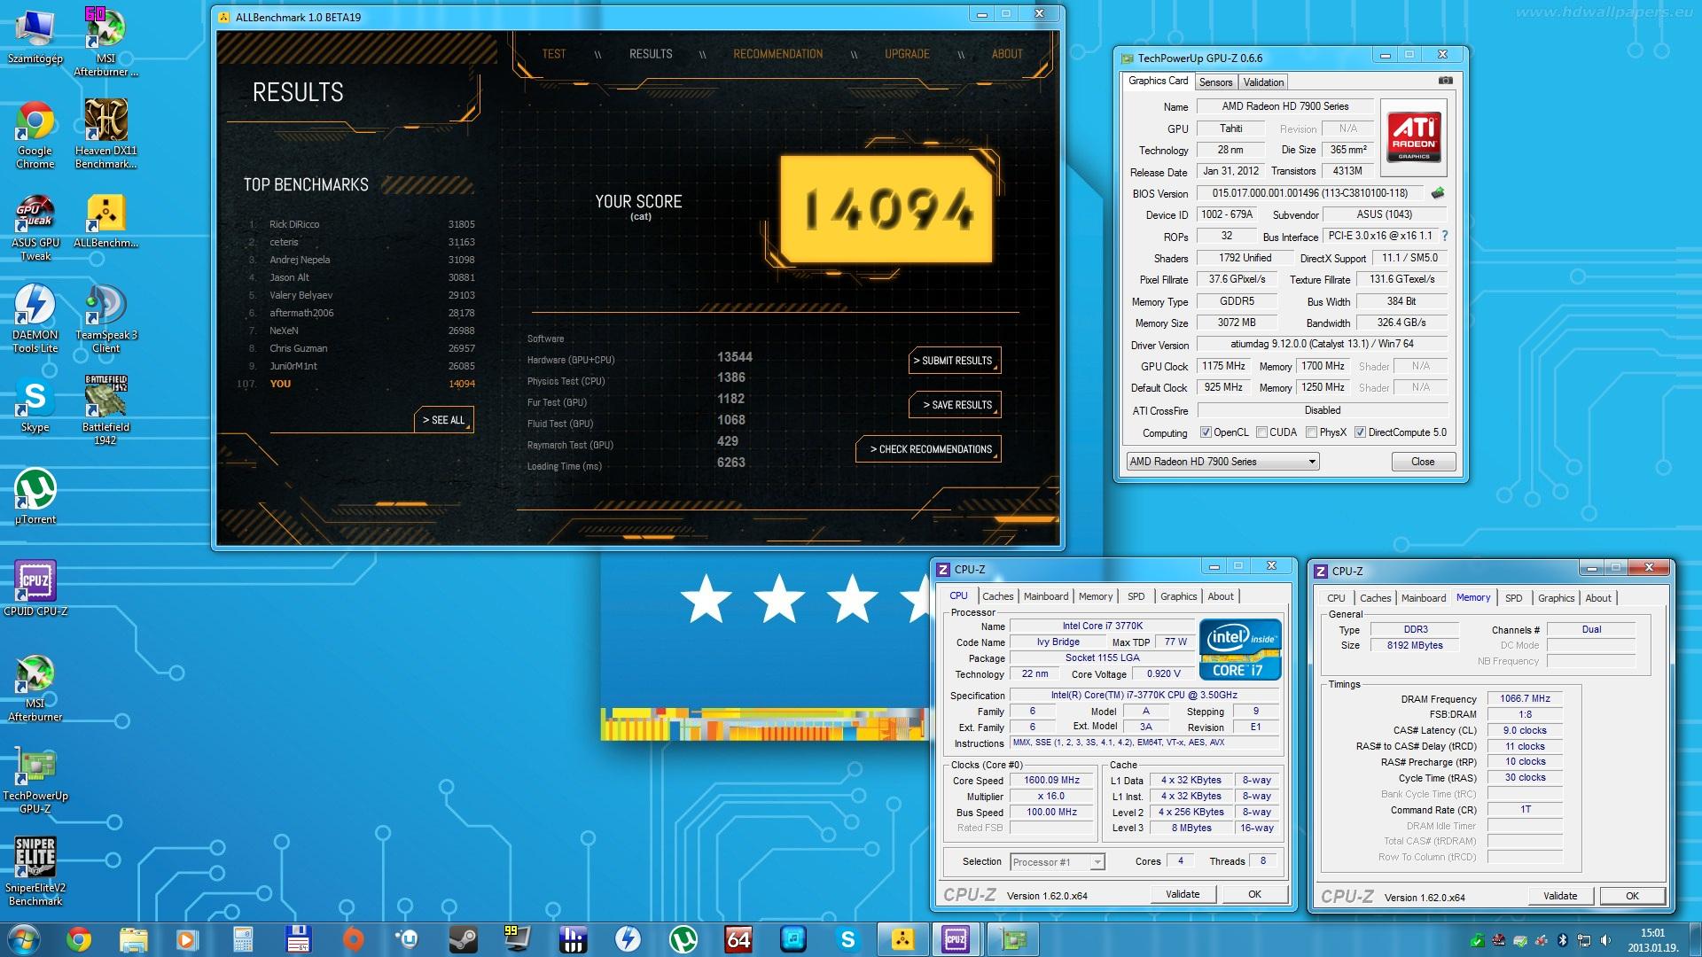Screen dimensions: 1702x957
Task: Switch to TEST tab in ALLBenchmark
Action: click(x=554, y=54)
